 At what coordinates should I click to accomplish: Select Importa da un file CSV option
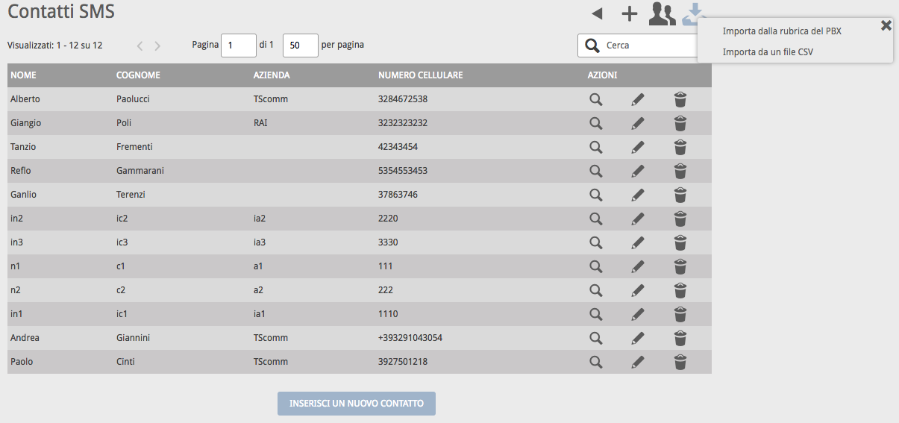768,51
